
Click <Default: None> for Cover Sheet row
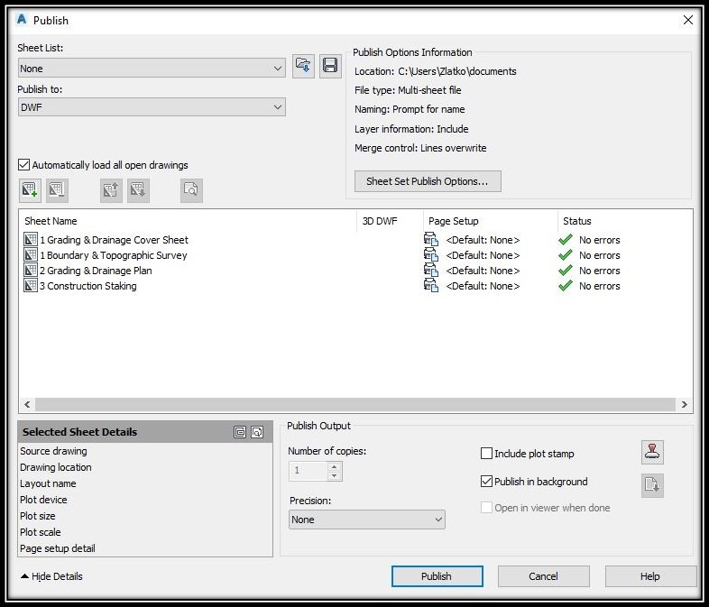coord(483,240)
